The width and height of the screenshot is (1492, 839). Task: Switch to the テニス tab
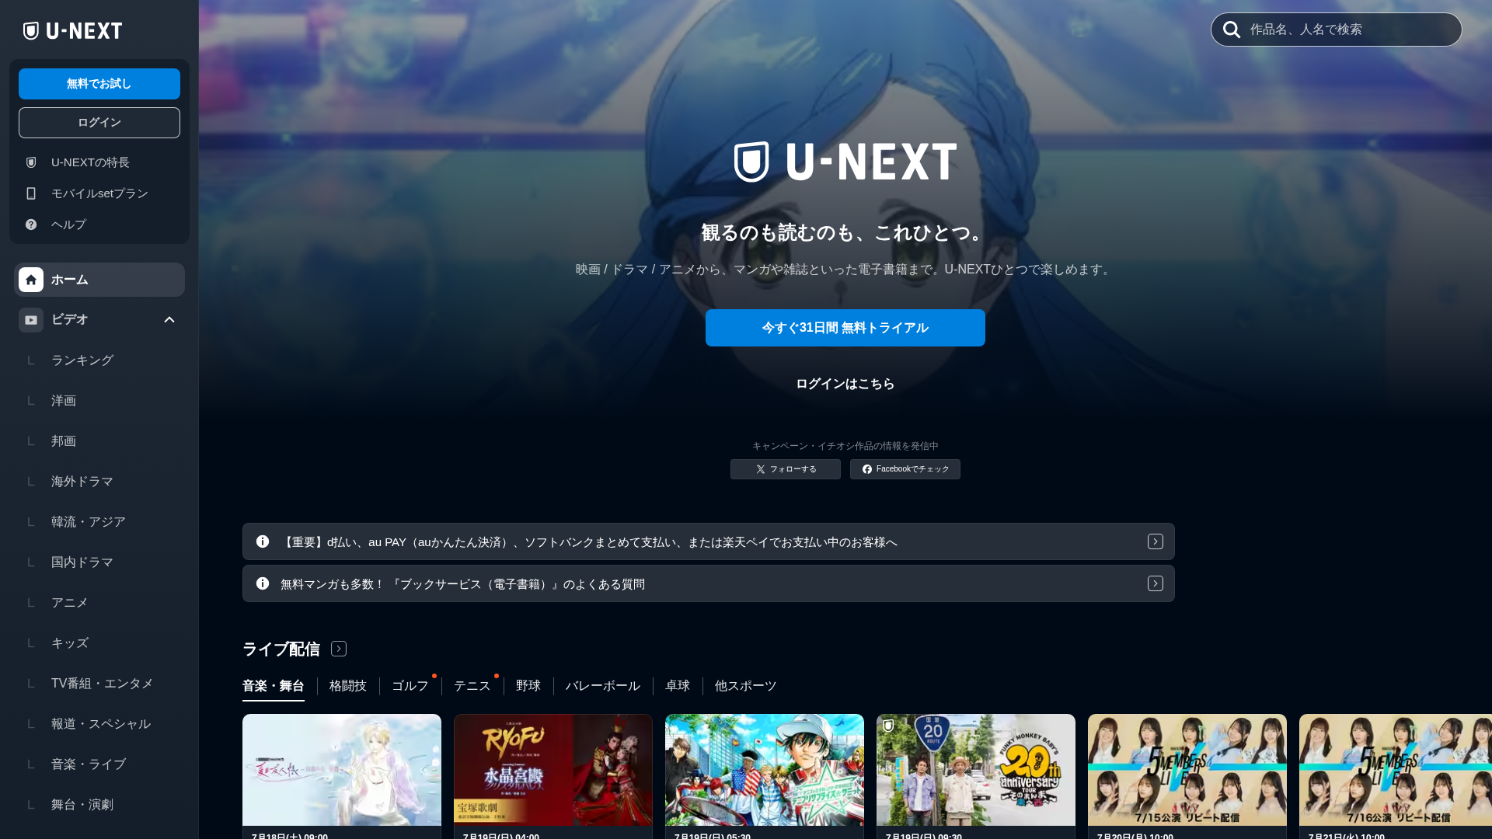click(472, 686)
